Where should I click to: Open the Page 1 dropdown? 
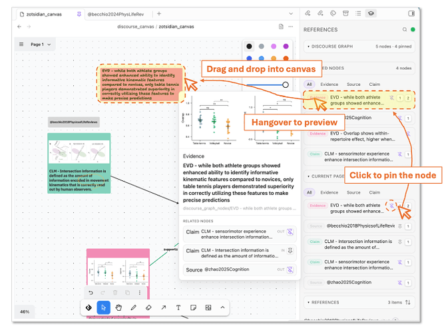(x=41, y=45)
